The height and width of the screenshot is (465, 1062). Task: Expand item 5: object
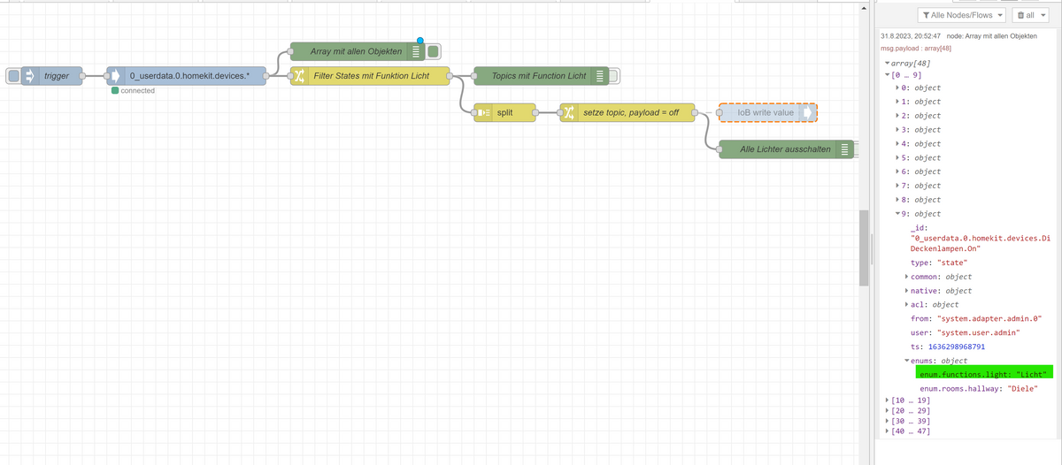898,158
